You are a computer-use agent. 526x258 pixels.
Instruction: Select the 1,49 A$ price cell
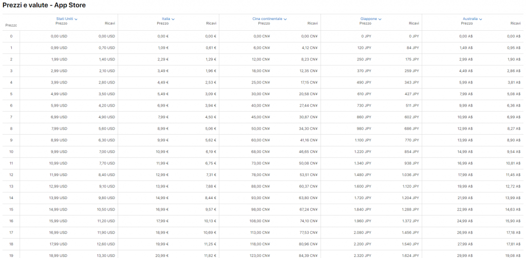[x=466, y=48]
